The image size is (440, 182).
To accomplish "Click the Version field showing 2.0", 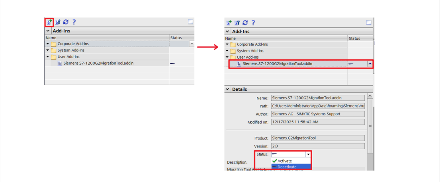I will [318, 146].
